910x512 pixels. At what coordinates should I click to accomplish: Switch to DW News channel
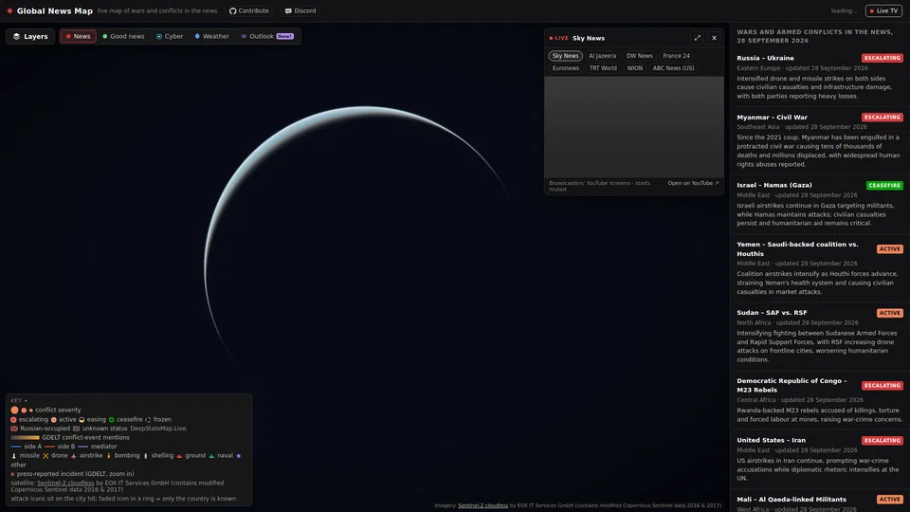click(x=639, y=56)
